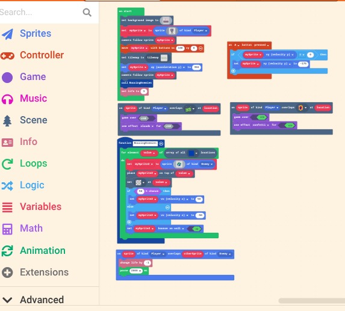The height and width of the screenshot is (311, 345).
Task: Open the pause 2000 ms dropdown
Action: point(135,271)
